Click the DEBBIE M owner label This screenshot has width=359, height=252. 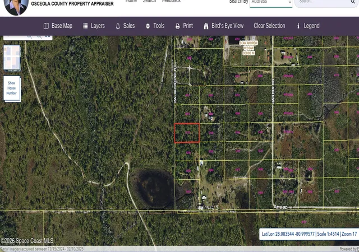point(248,53)
